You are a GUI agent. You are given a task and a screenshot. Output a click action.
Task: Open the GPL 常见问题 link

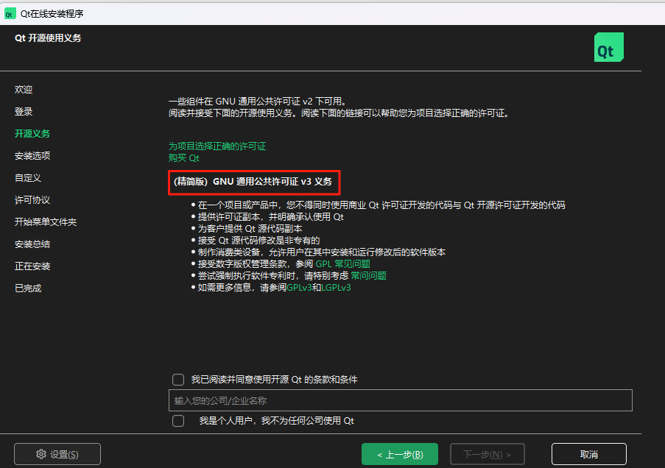342,264
